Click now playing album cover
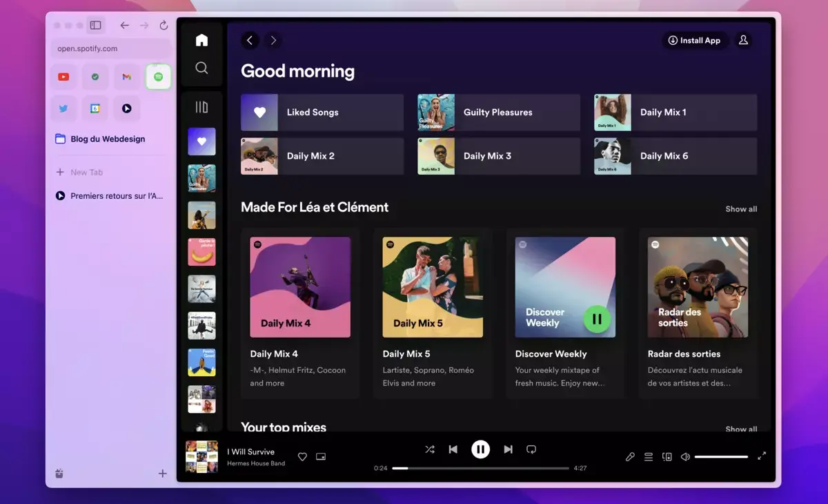Image resolution: width=828 pixels, height=504 pixels. (201, 457)
